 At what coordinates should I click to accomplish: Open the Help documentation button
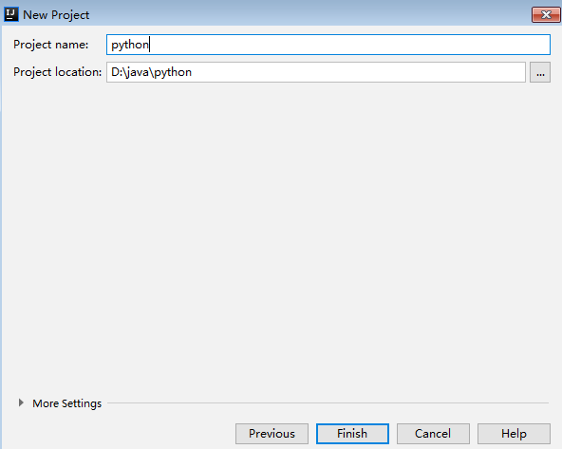tap(514, 434)
